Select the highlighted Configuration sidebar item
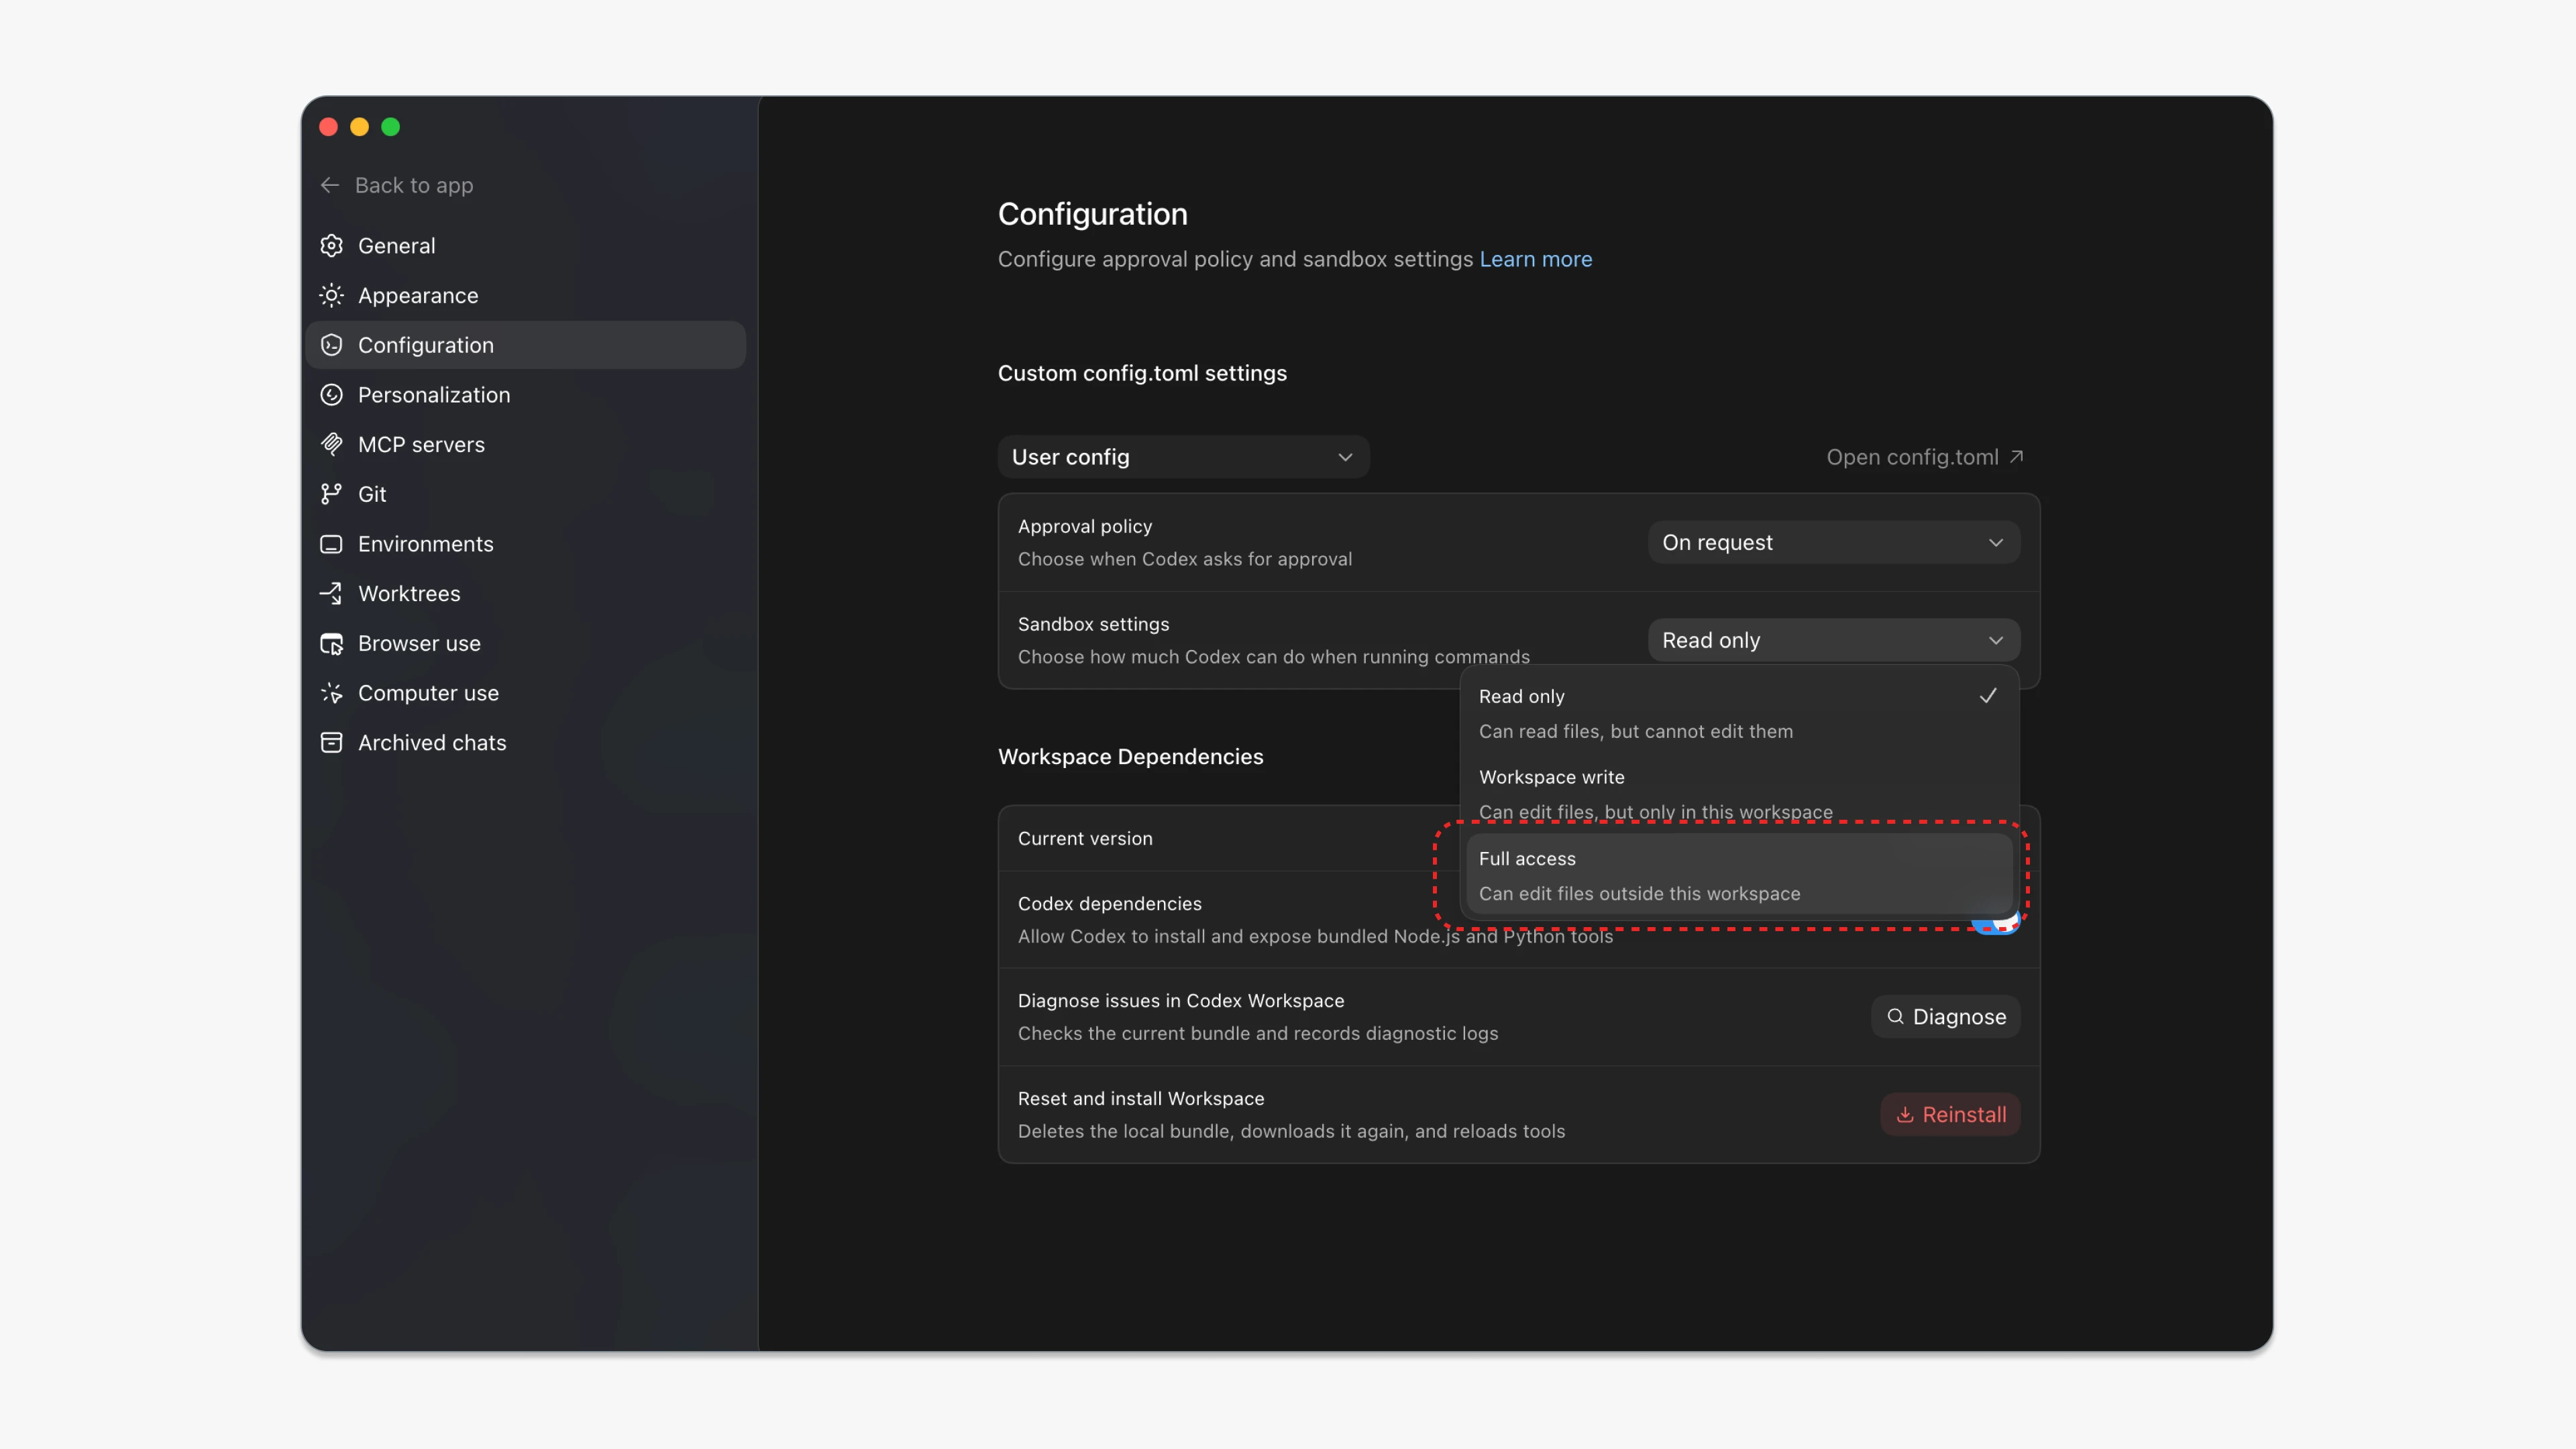 click(526, 345)
